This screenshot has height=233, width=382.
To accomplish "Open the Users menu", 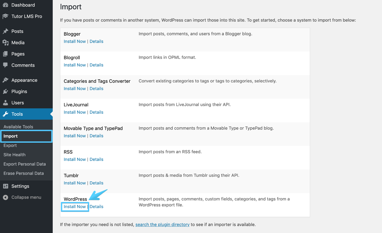I will [x=18, y=103].
